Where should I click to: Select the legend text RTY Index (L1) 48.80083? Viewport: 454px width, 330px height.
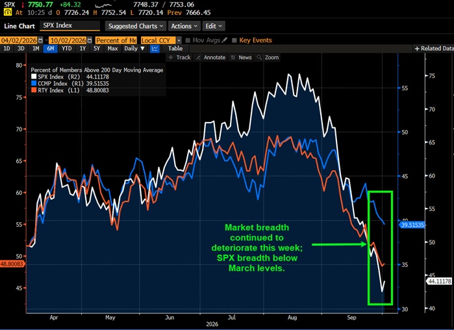point(73,90)
